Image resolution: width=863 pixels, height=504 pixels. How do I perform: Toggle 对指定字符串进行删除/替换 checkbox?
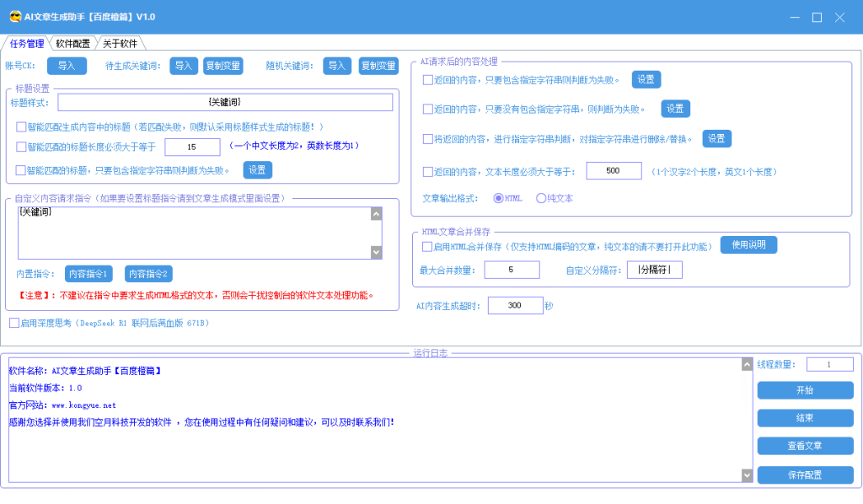427,139
